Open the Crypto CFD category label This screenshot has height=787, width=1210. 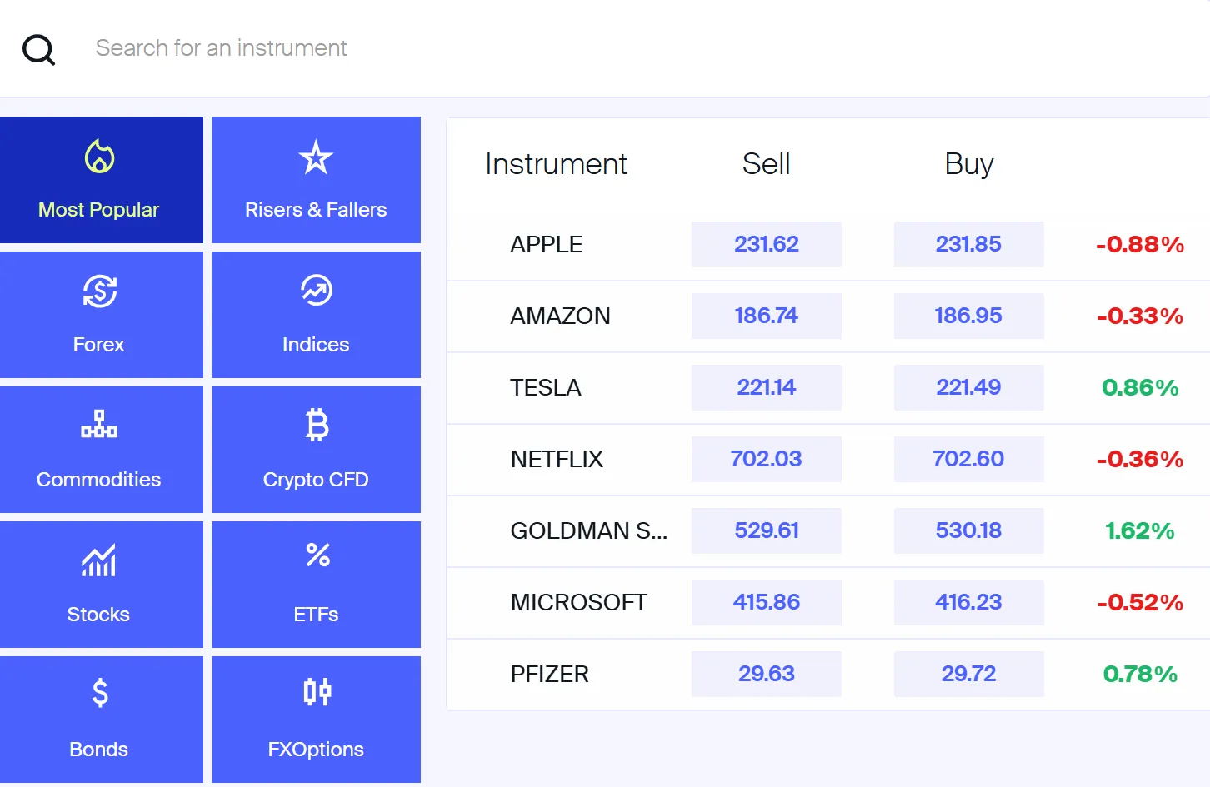coord(316,480)
